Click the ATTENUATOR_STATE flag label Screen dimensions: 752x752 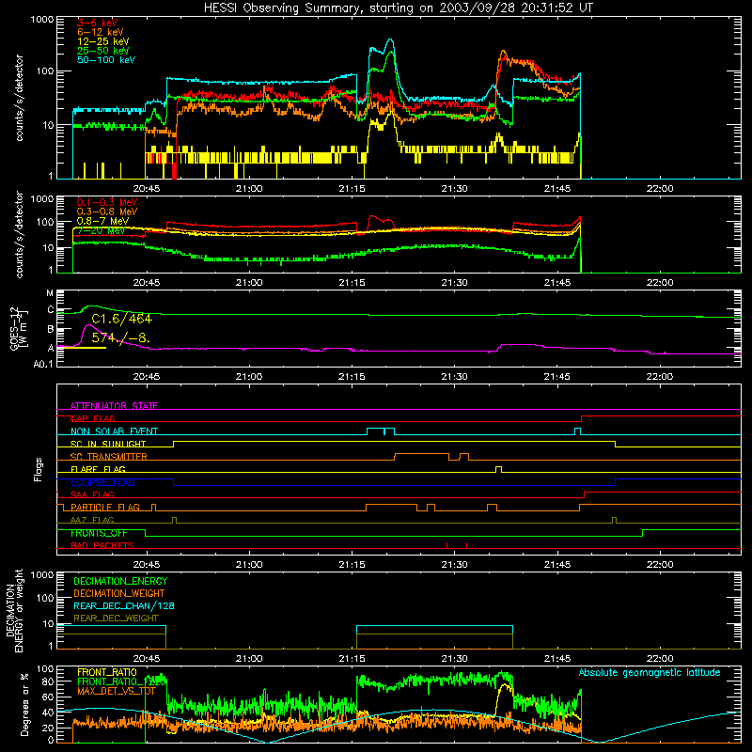(x=114, y=406)
